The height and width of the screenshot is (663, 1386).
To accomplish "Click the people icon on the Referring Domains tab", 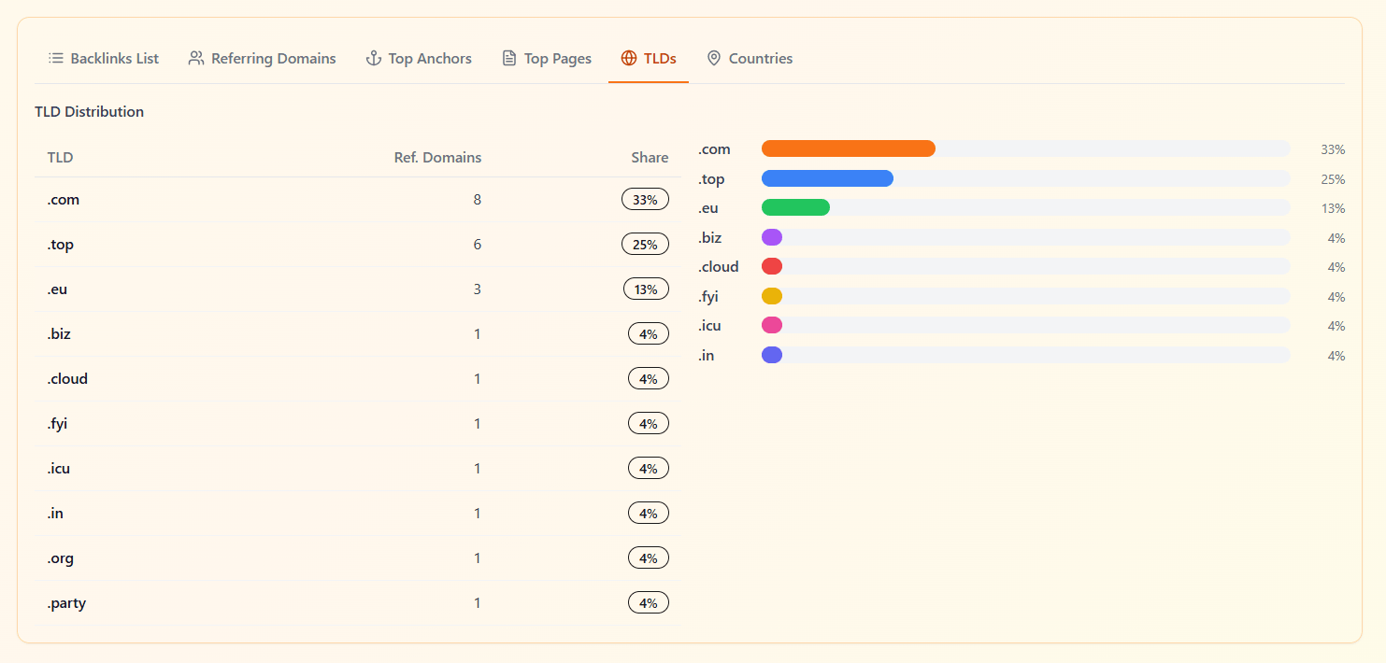I will [x=195, y=57].
